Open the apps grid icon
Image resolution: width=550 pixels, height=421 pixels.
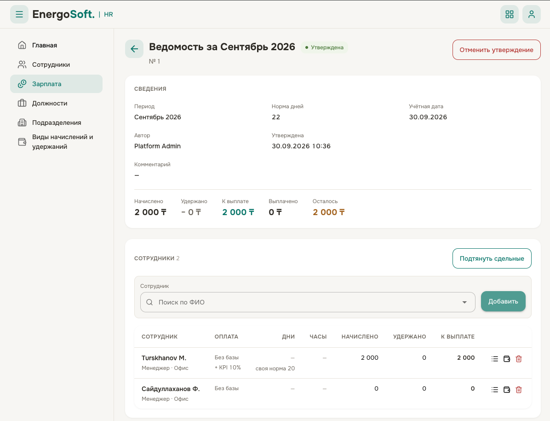coord(510,14)
